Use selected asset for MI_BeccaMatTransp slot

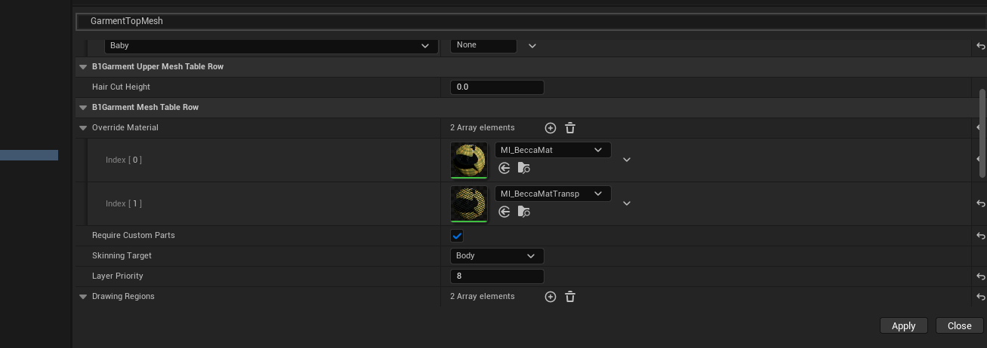(x=504, y=212)
